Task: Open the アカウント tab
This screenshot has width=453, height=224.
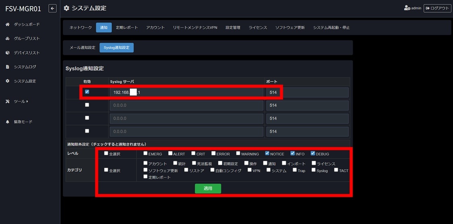Action: [155, 28]
